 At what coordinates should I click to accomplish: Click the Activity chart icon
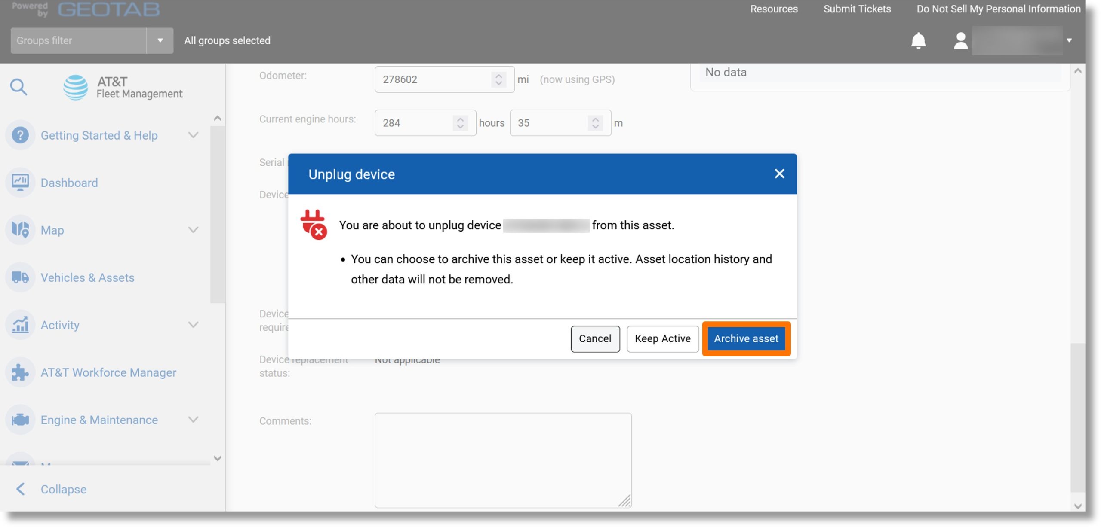point(20,325)
